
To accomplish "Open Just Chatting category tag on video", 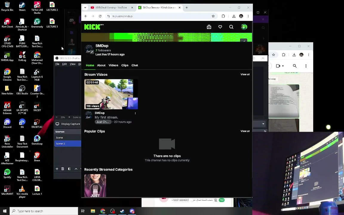I will click(x=103, y=122).
